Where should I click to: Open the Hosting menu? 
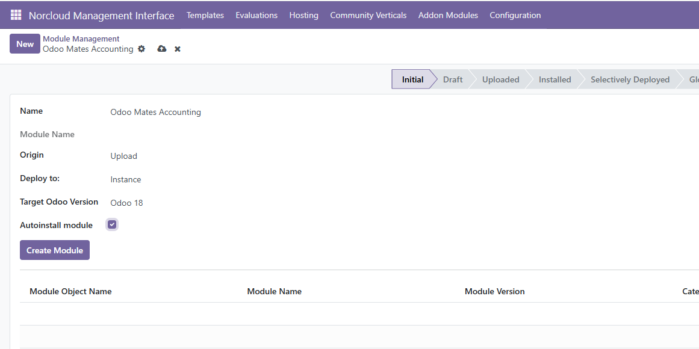(303, 15)
